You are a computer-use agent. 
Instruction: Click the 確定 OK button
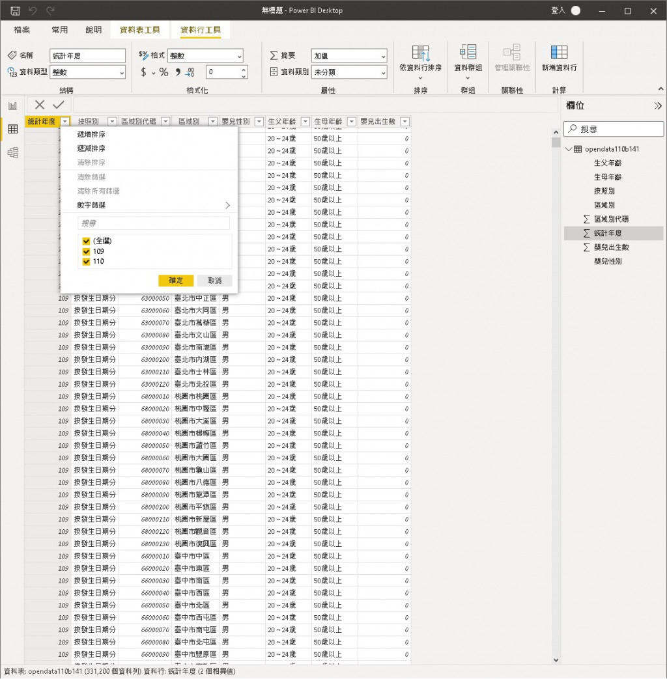pos(176,281)
